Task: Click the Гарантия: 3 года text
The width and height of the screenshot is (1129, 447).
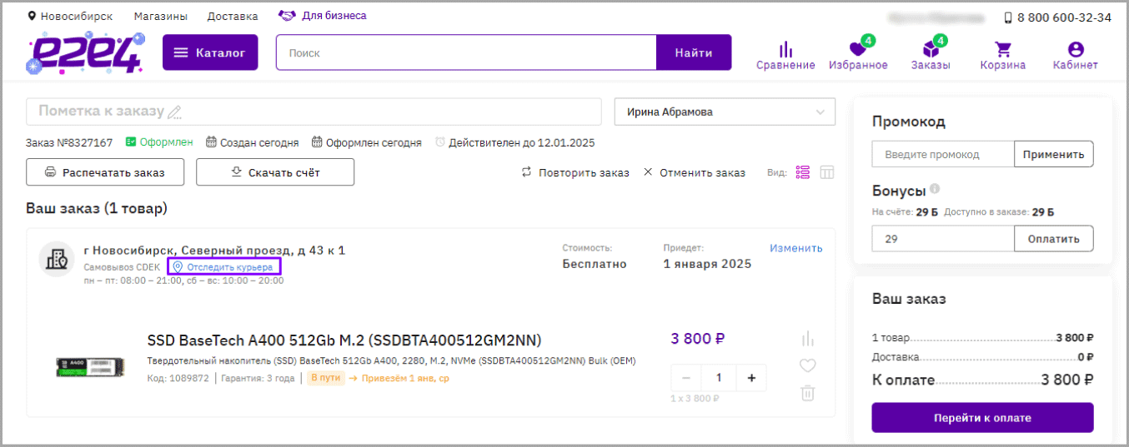Action: [x=258, y=378]
